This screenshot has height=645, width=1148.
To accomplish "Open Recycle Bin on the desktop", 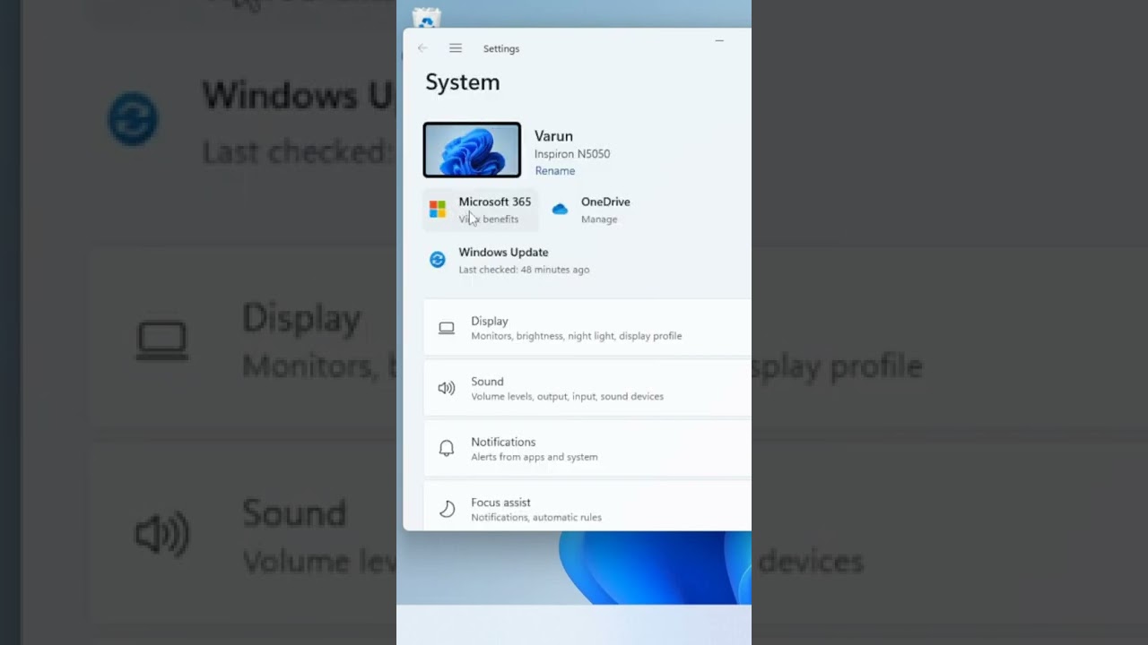I will (x=426, y=18).
